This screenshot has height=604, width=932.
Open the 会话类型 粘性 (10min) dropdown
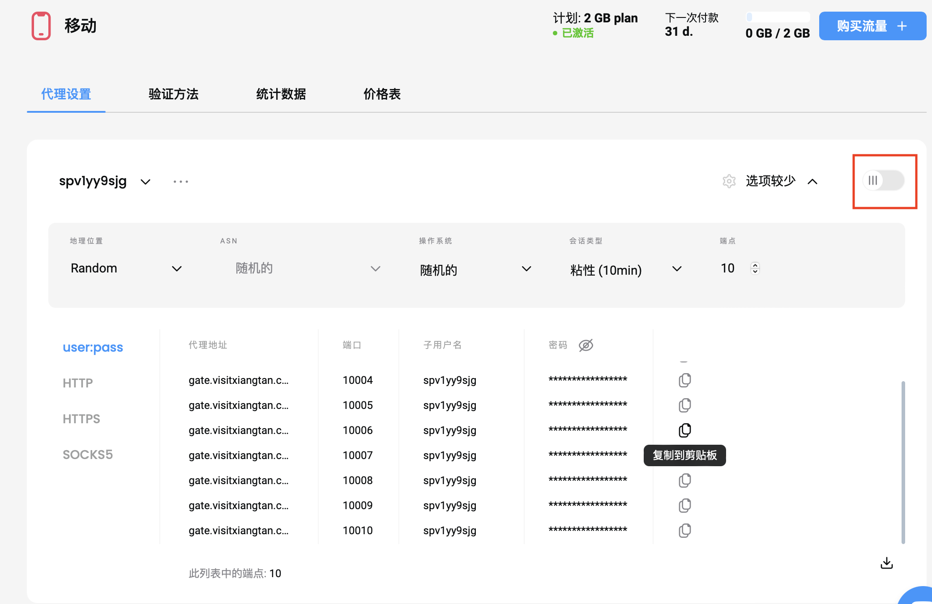point(626,269)
